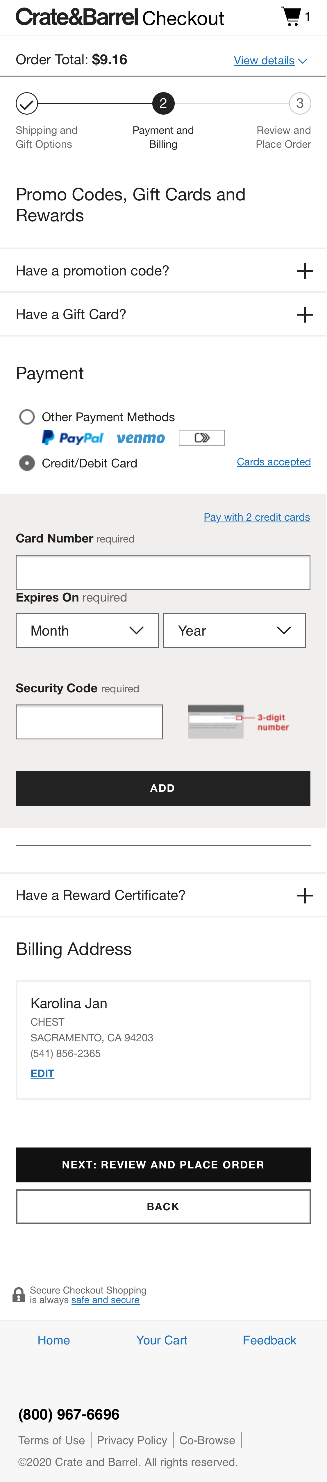Go to Your Cart

[162, 1340]
